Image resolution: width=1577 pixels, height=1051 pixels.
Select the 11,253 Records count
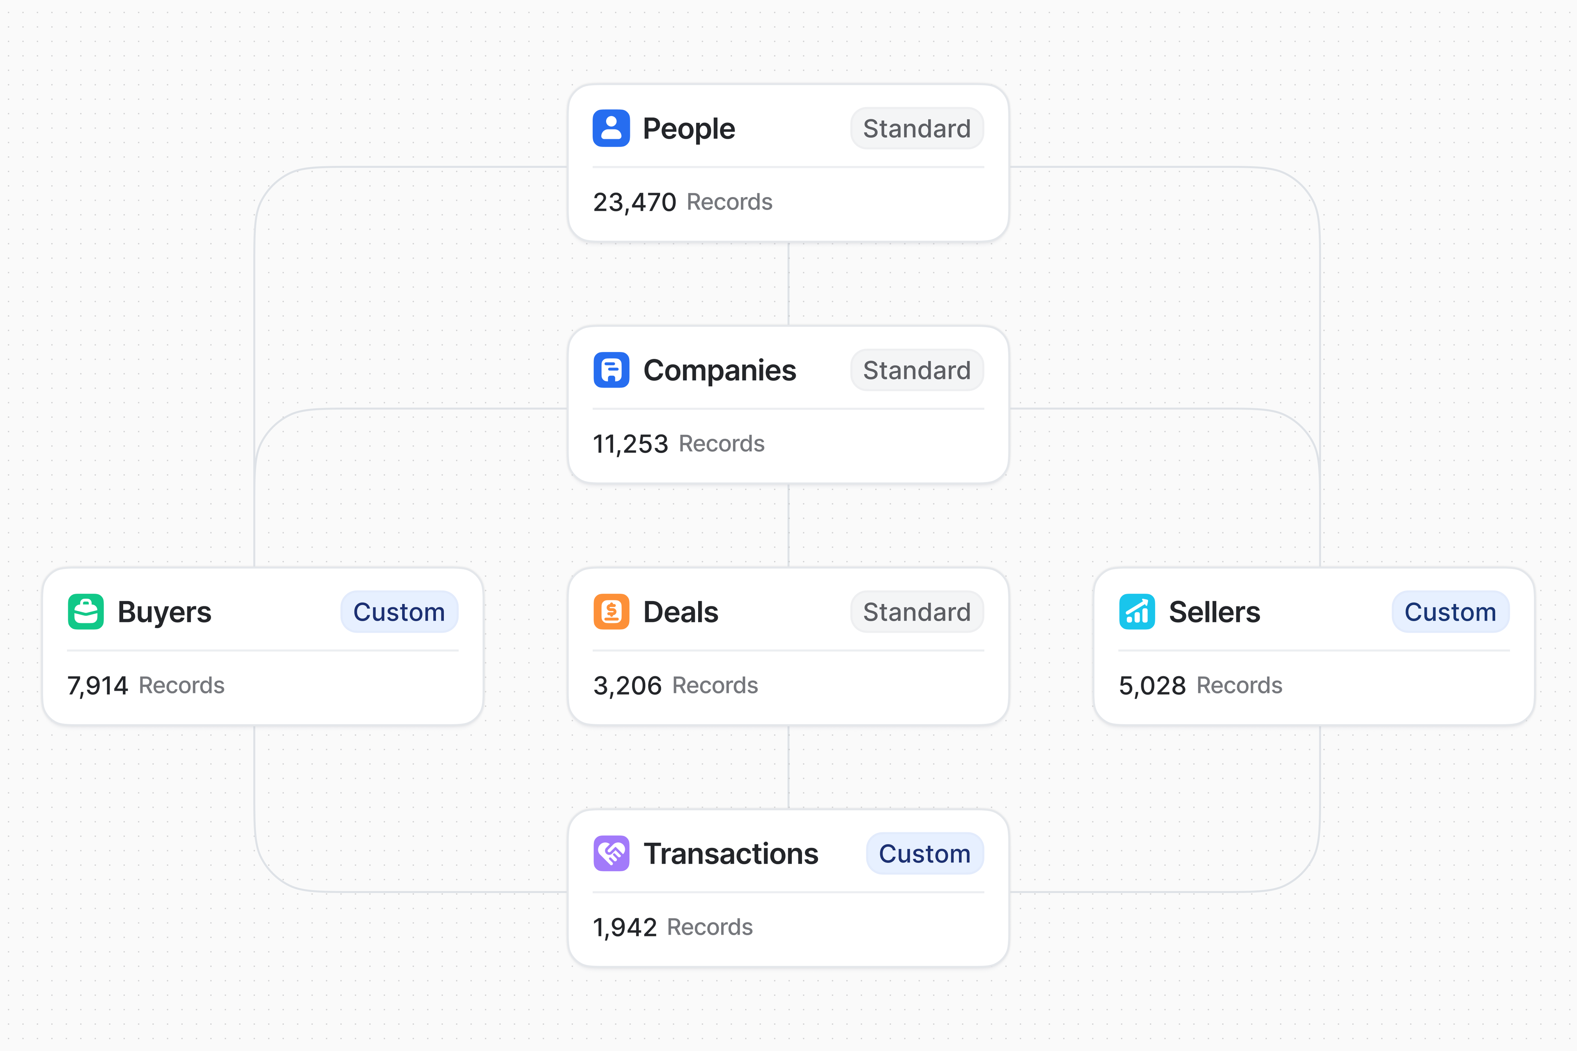[x=678, y=444]
